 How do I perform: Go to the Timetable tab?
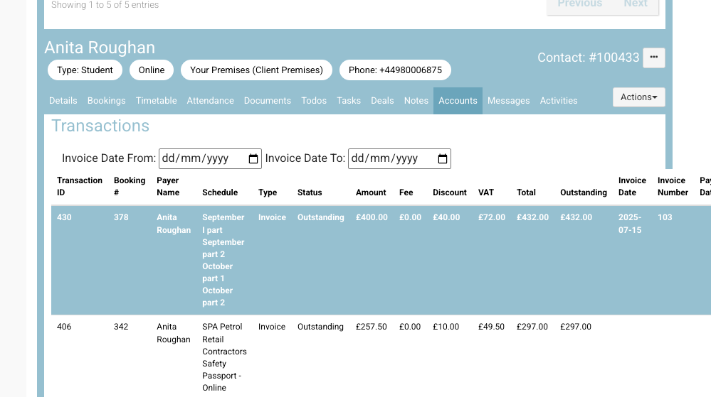pos(156,101)
